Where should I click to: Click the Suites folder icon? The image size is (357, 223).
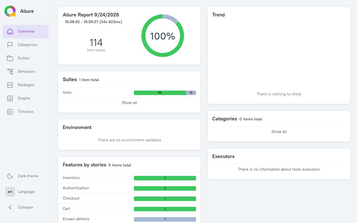10,58
